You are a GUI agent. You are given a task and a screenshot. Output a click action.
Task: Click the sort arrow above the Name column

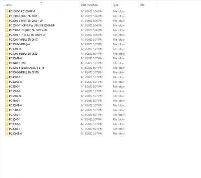[41, 2]
